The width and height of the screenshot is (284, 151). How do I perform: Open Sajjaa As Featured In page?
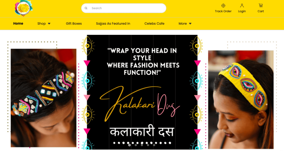113,24
